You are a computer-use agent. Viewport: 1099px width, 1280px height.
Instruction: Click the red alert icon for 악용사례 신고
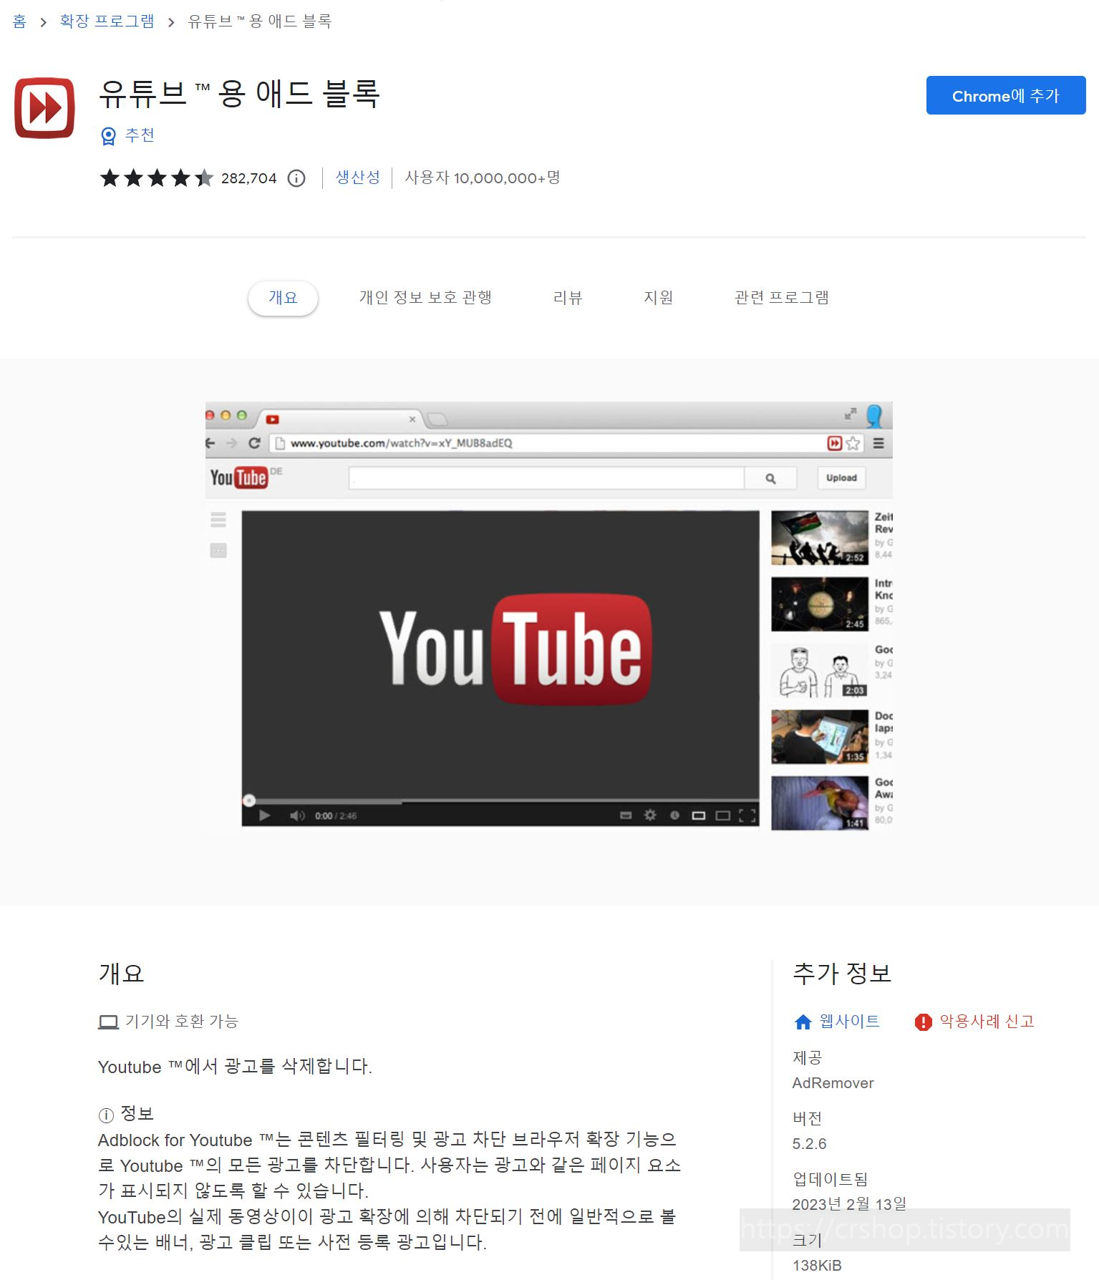(923, 1022)
